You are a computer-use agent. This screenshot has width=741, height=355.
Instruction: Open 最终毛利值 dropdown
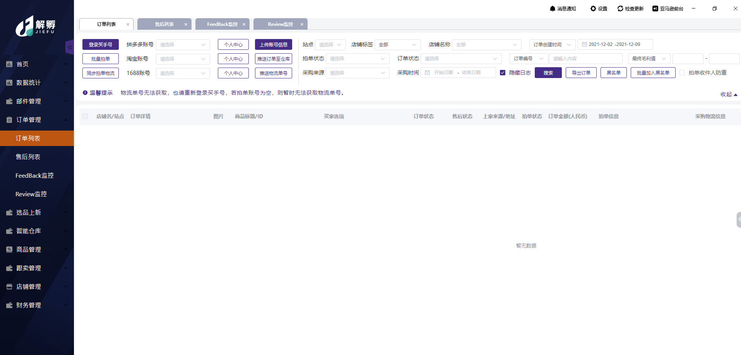649,59
